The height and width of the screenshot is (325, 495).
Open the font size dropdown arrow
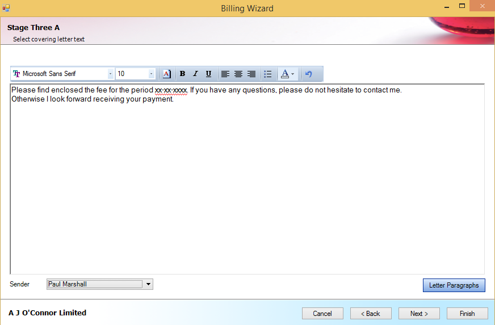click(x=151, y=74)
